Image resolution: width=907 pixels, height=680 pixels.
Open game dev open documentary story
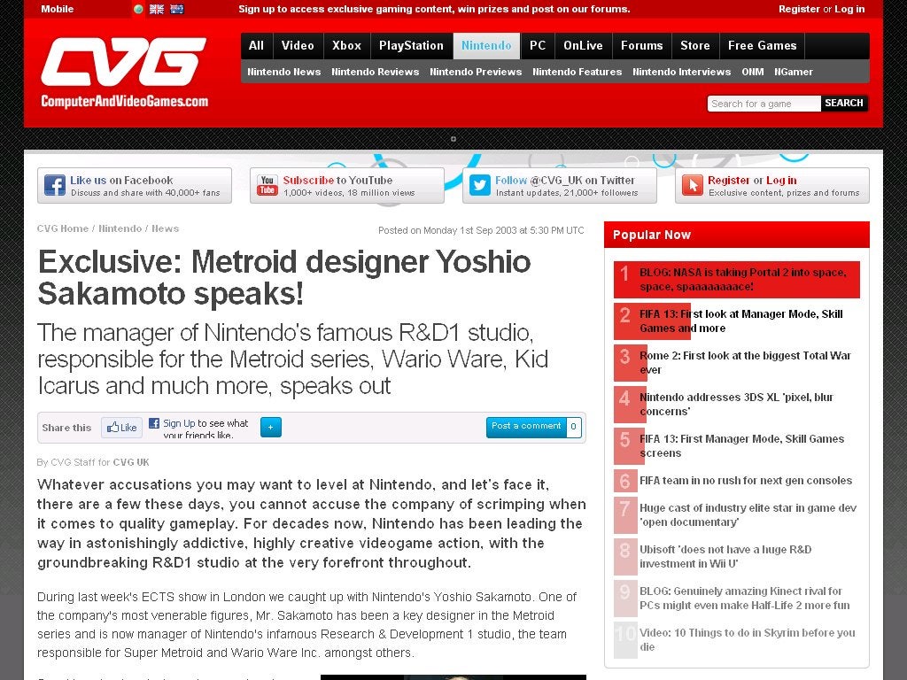[748, 514]
